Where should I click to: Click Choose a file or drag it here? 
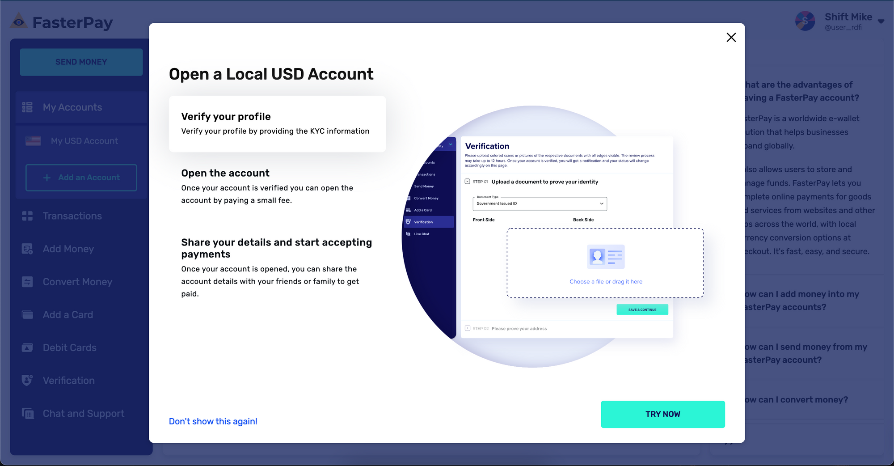point(606,282)
